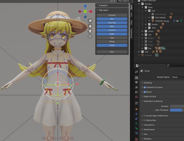Disable the Limbs IK rig layer
This screenshot has height=141, width=184.
[x=112, y=30]
